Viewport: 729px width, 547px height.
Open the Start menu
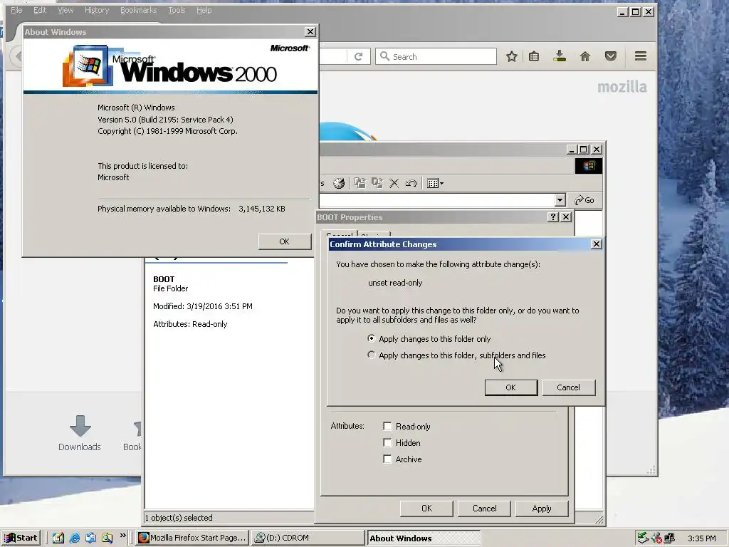(21, 538)
